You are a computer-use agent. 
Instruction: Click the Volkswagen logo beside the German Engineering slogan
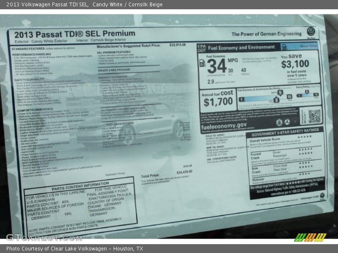pyautogui.click(x=311, y=32)
